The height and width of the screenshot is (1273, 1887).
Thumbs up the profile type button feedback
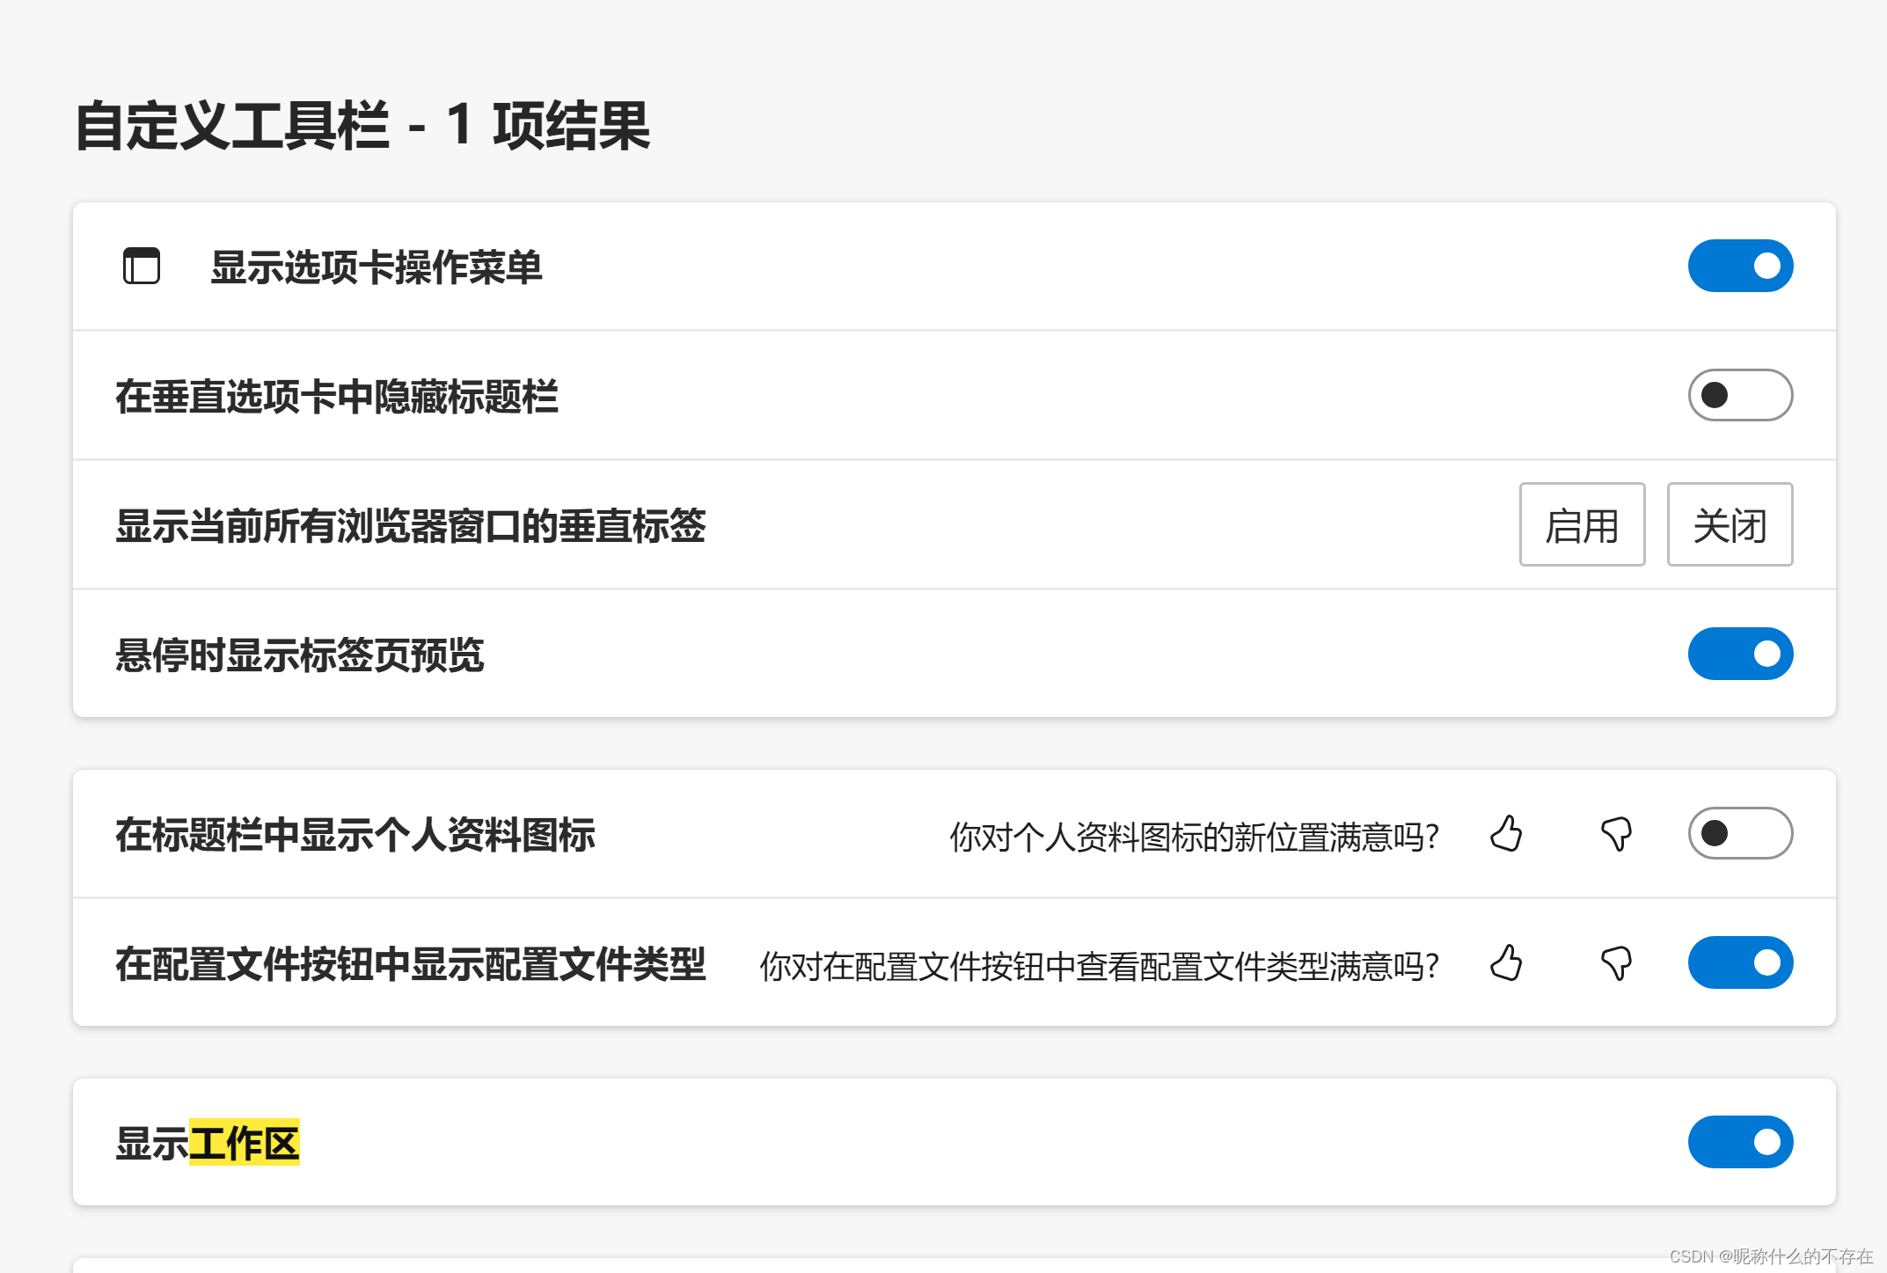pos(1506,963)
